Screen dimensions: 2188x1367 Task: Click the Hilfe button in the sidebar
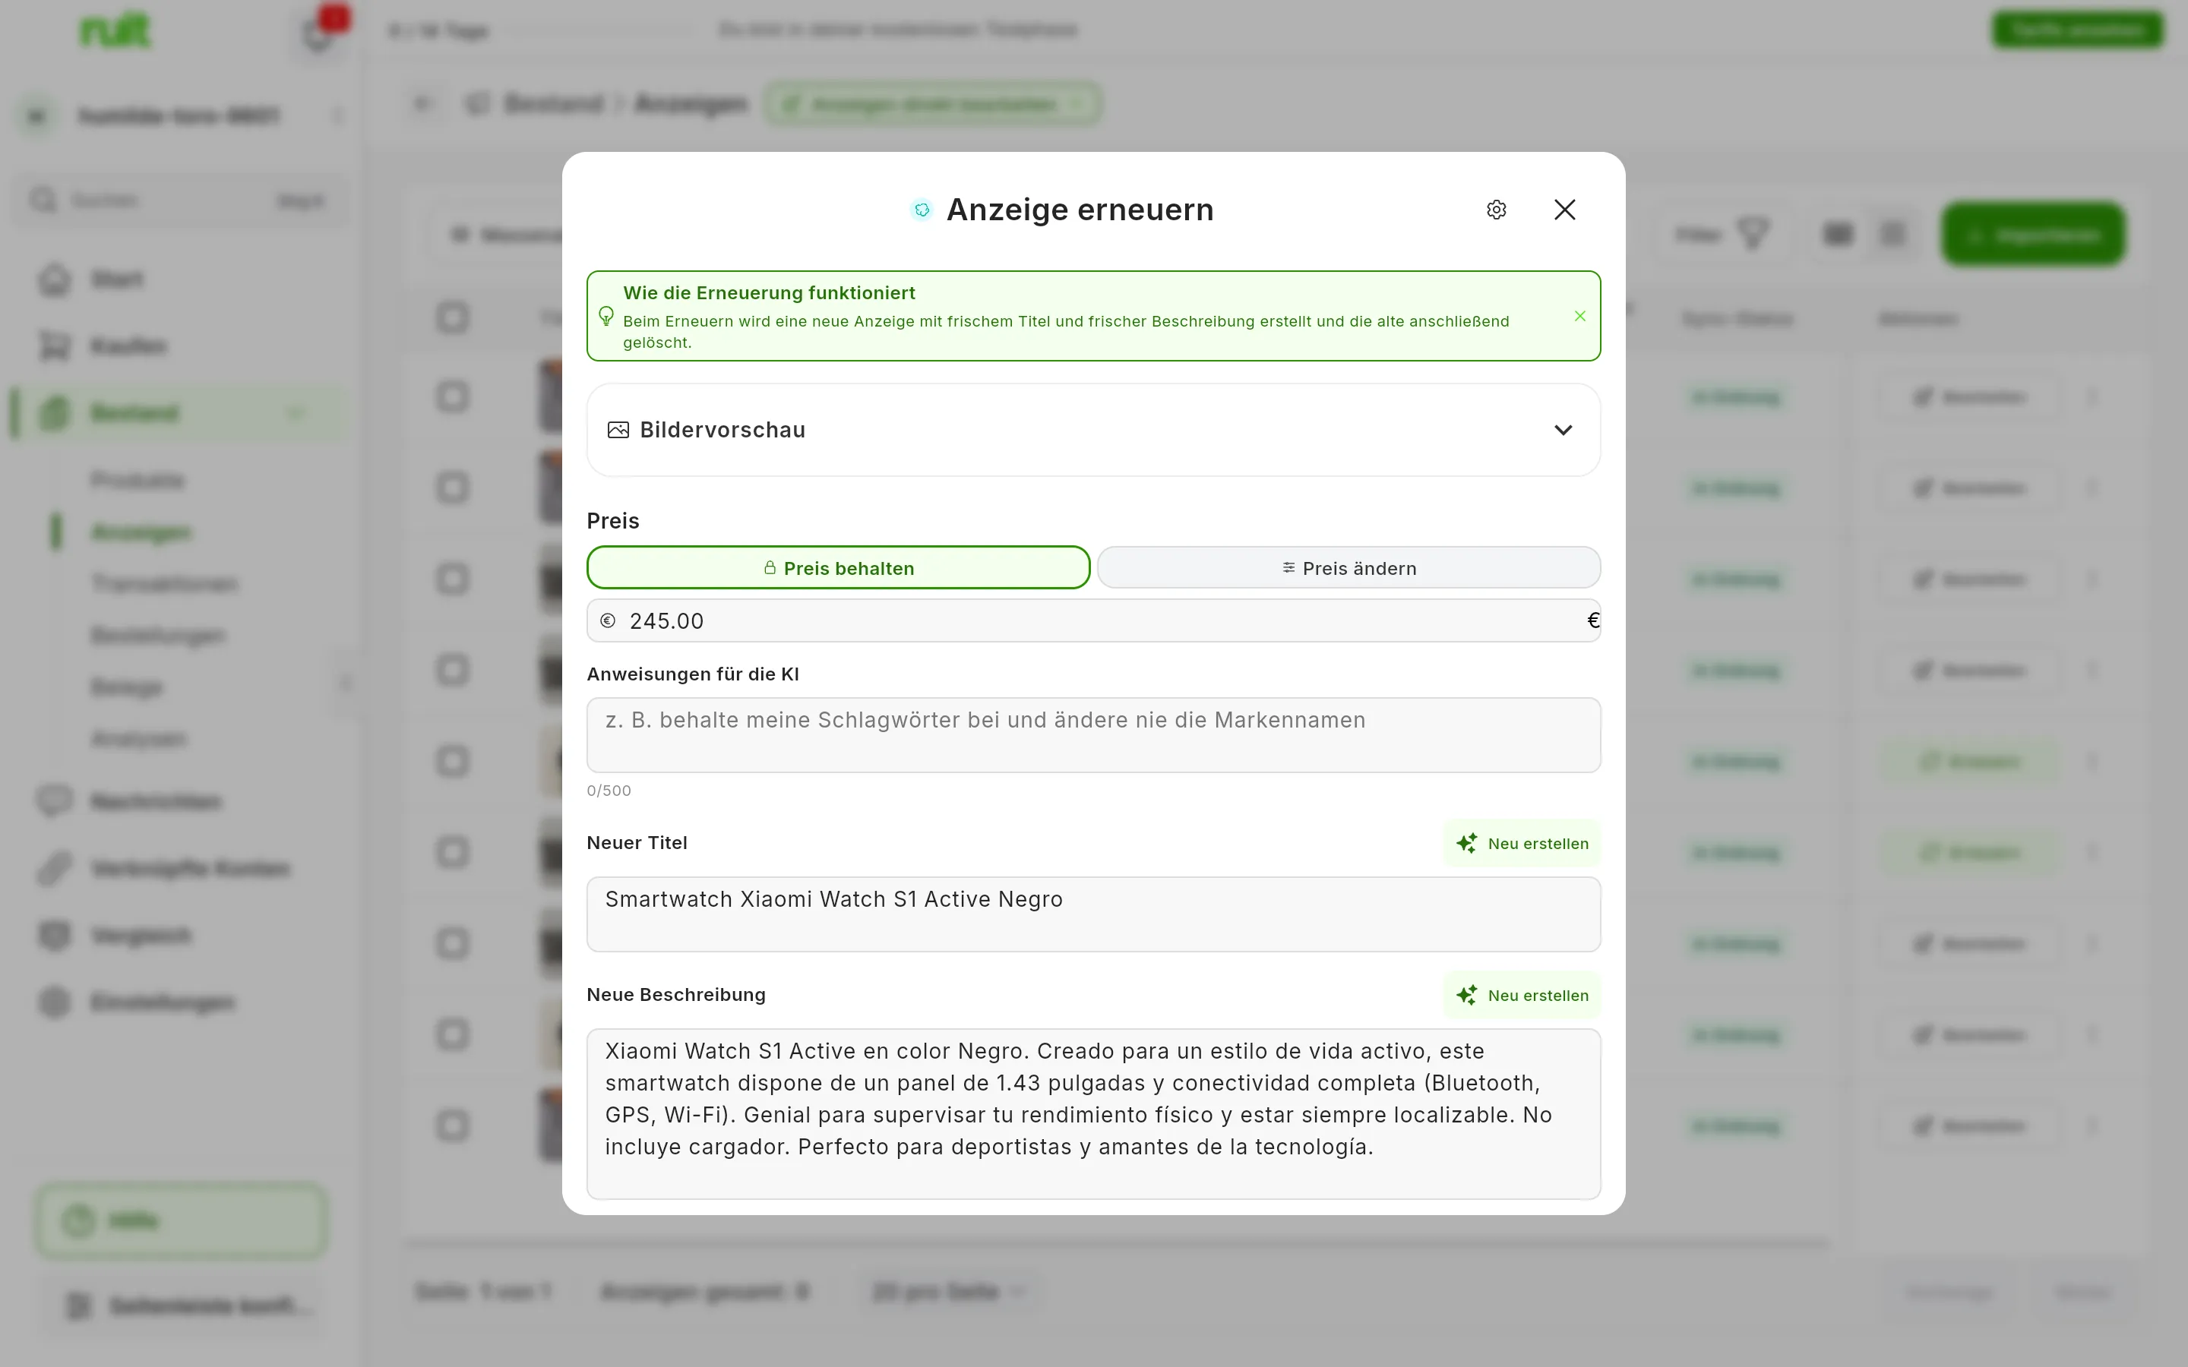[181, 1221]
